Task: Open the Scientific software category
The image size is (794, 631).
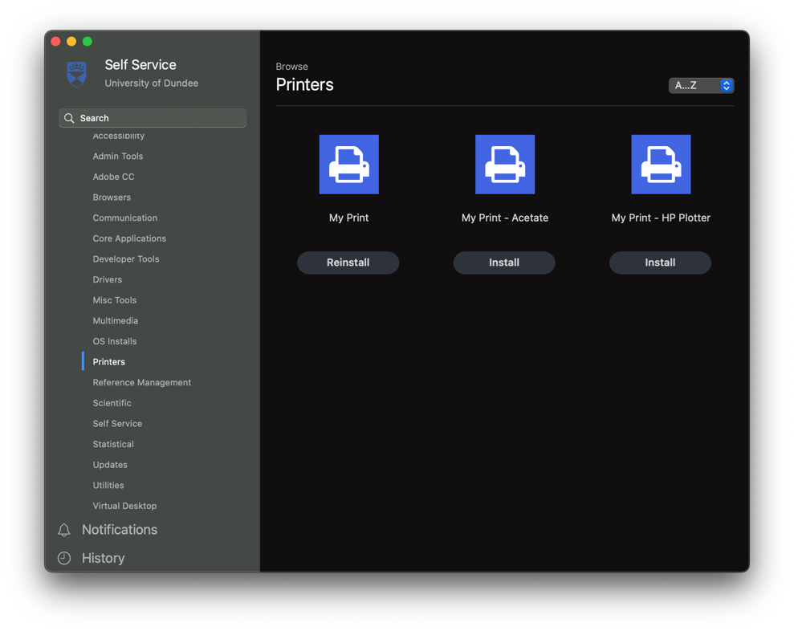Action: (113, 402)
